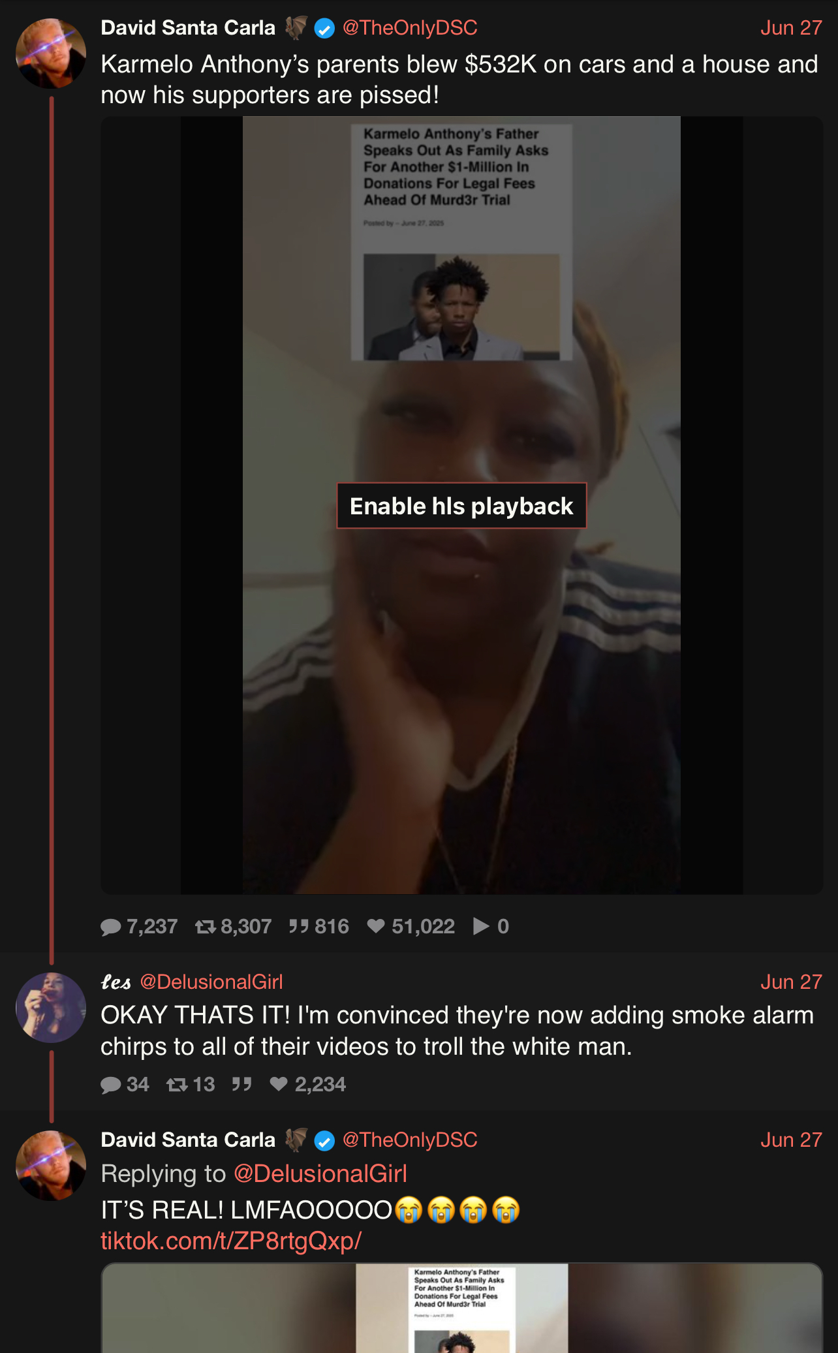
Task: Open the les user profile avatar
Action: (51, 1008)
